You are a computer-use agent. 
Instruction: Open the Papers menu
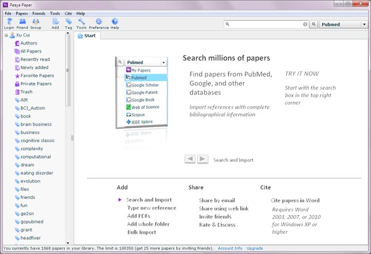[22, 14]
